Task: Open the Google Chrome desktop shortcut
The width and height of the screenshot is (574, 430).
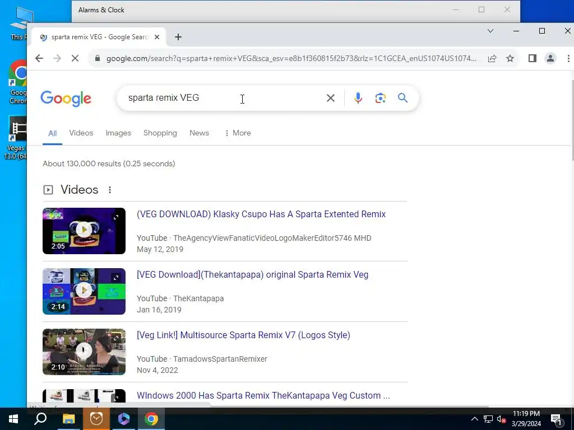Action: [x=16, y=82]
